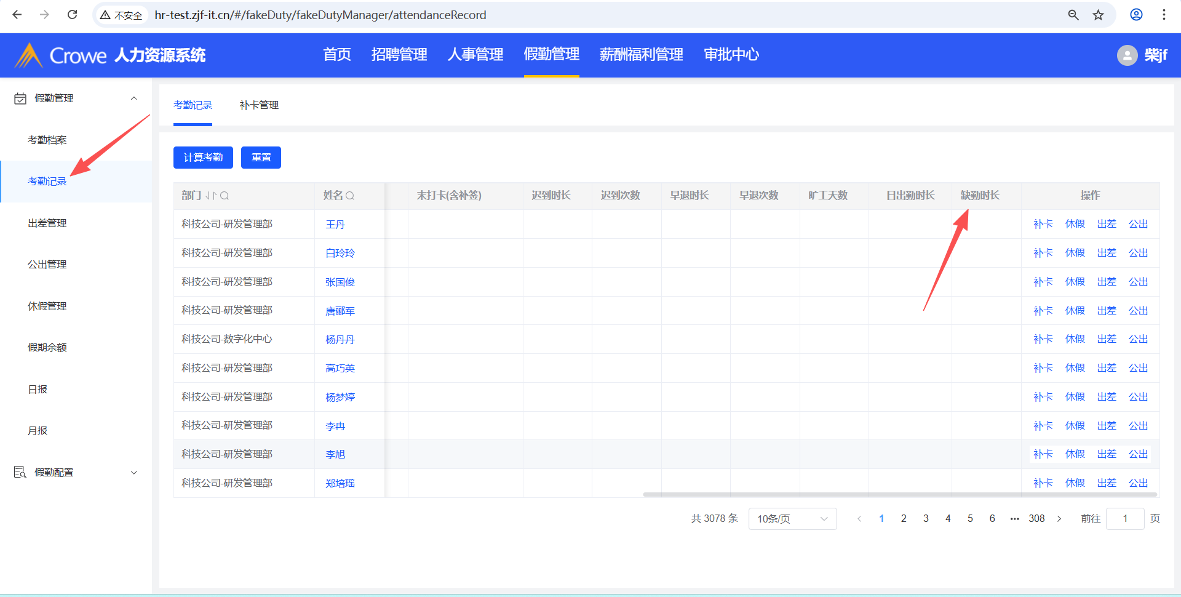Click the browser zoom magnifier icon
Screen dimensions: 1181x597
(x=1073, y=15)
